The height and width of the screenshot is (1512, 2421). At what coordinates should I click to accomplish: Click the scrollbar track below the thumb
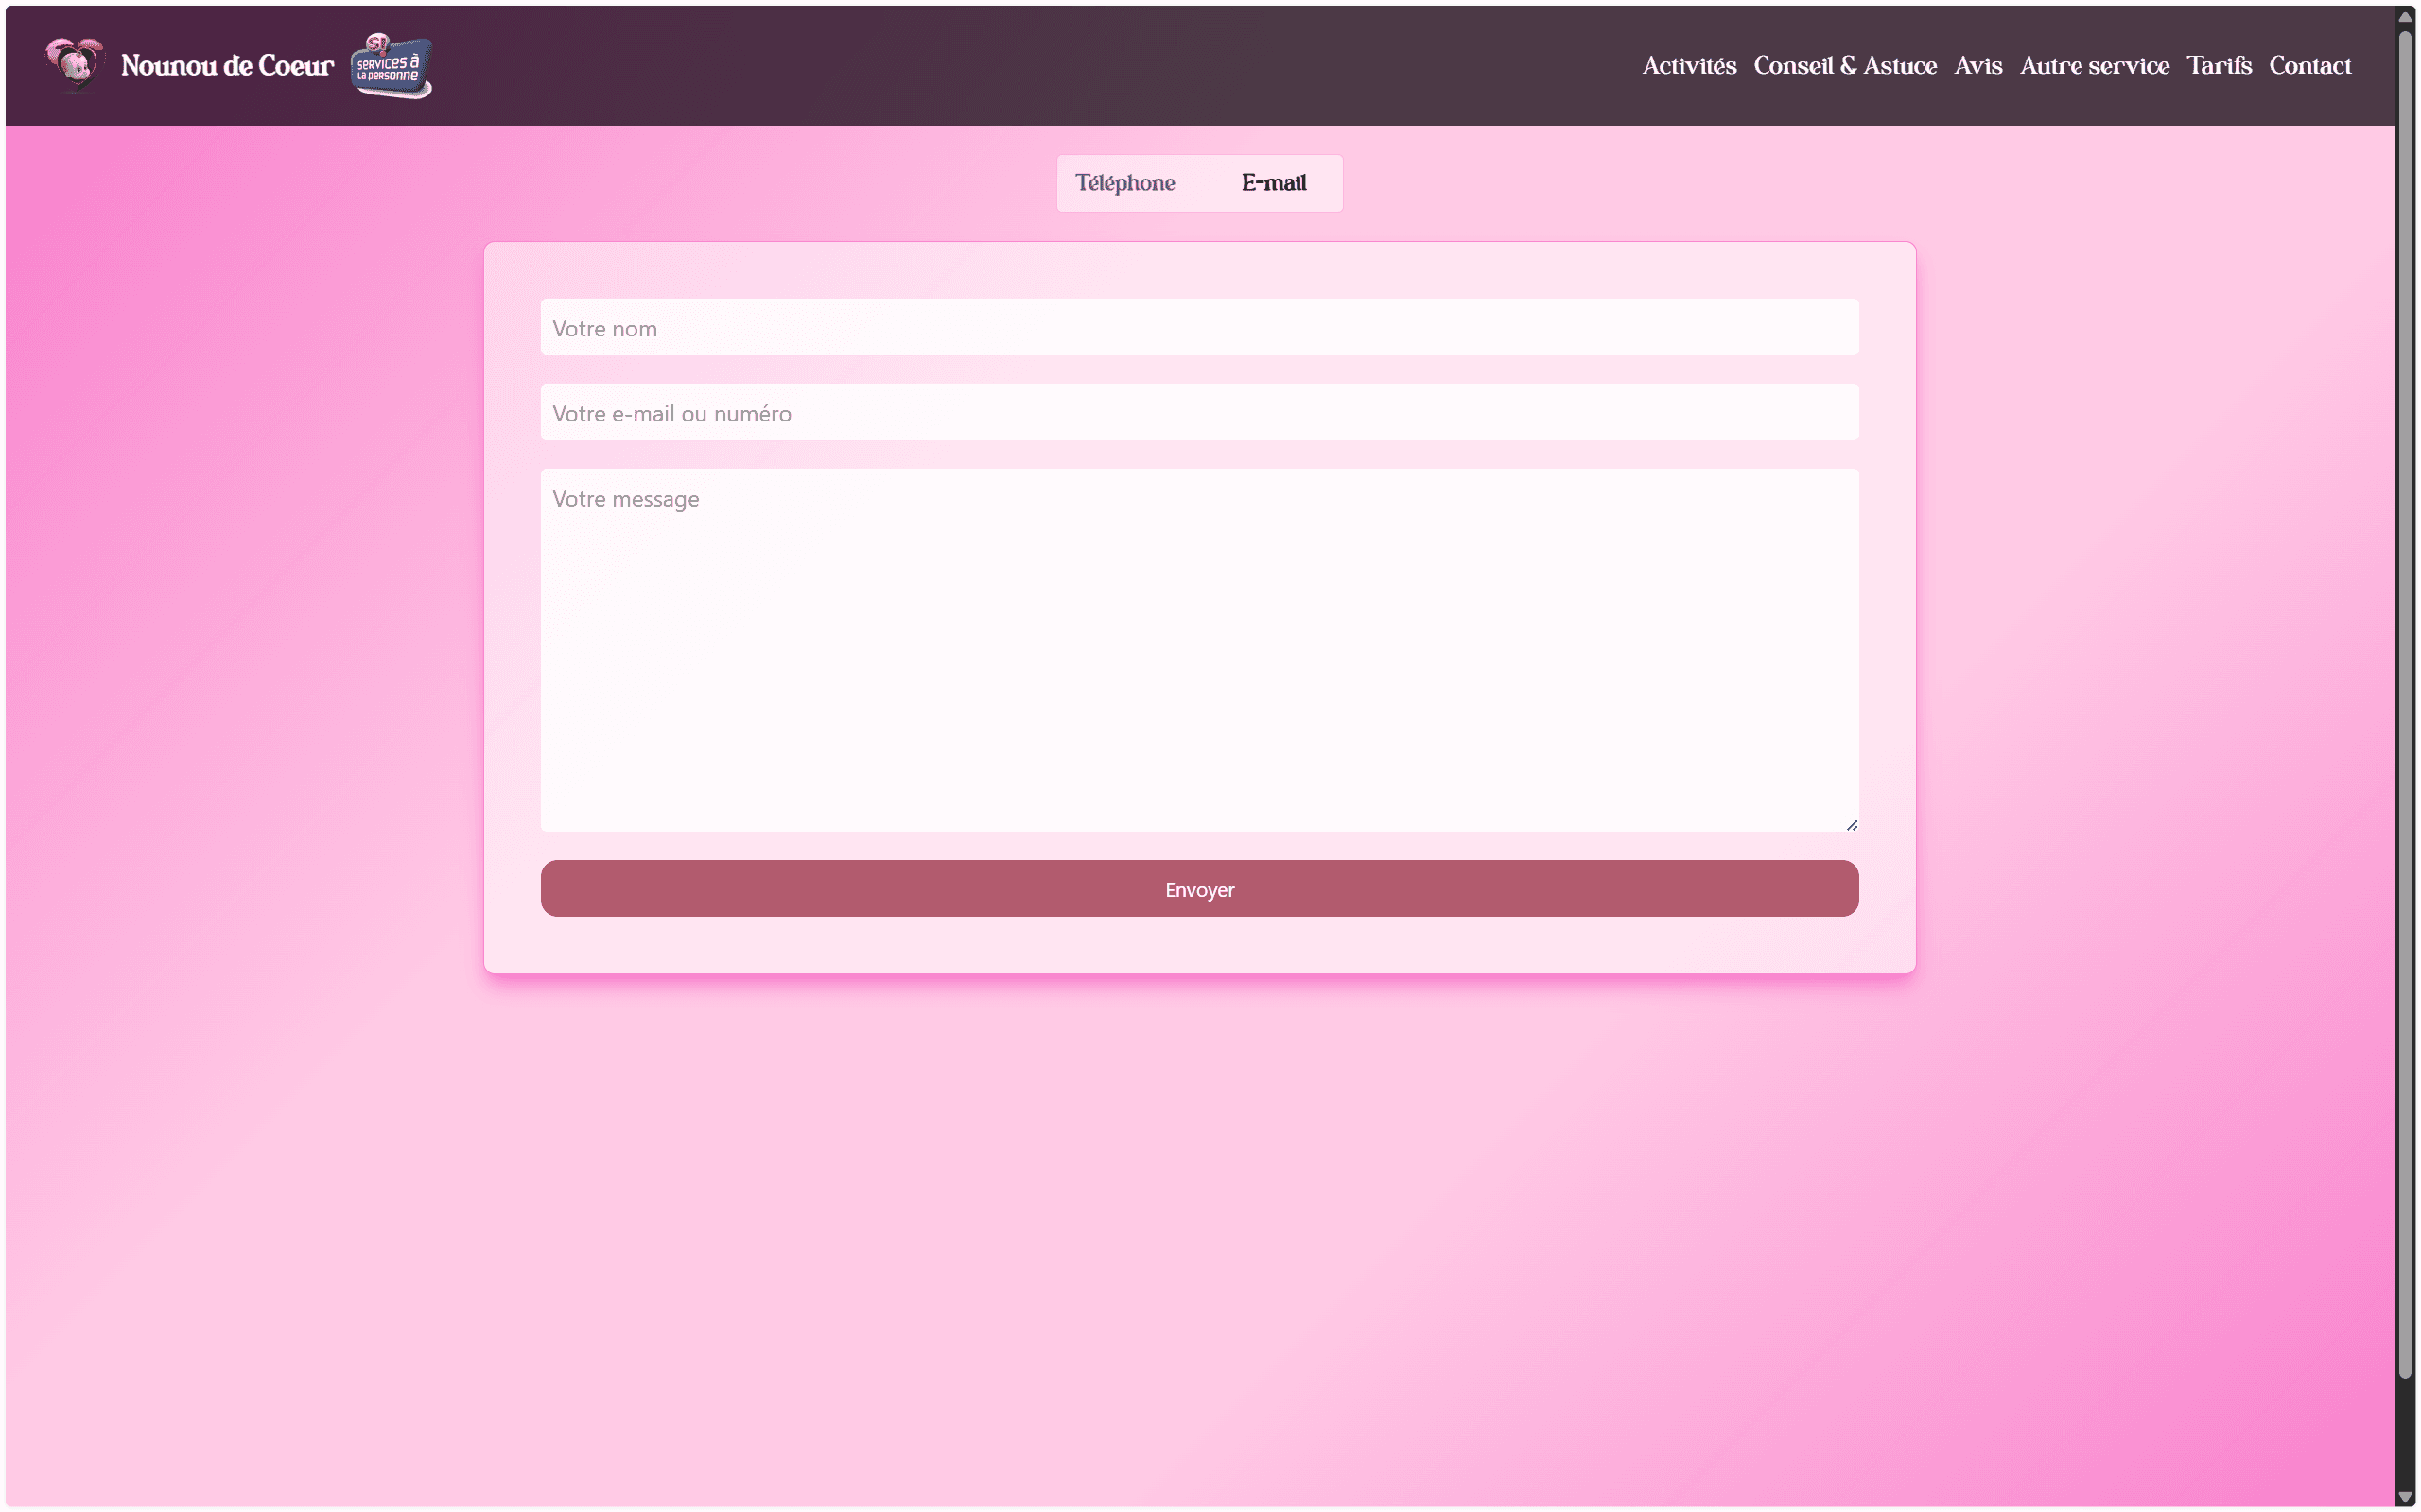pos(2405,1430)
